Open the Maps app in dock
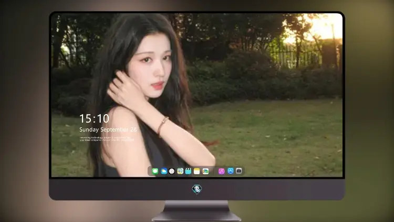Screen dimensions: 394x222 point(180,171)
